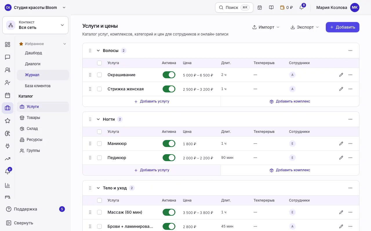Open the calendar check icon in top bar
The height and width of the screenshot is (231, 371).
pos(260,8)
